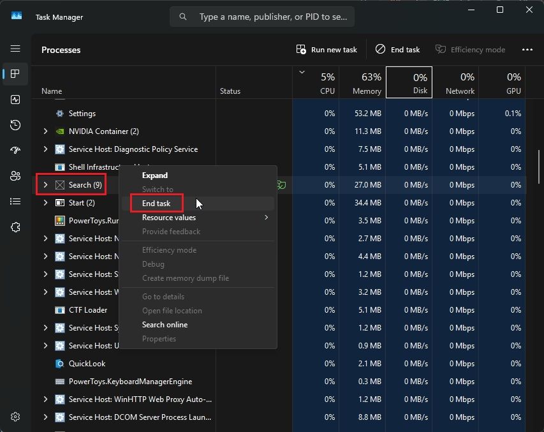Open the Services panel
The height and width of the screenshot is (432, 544).
pos(15,227)
